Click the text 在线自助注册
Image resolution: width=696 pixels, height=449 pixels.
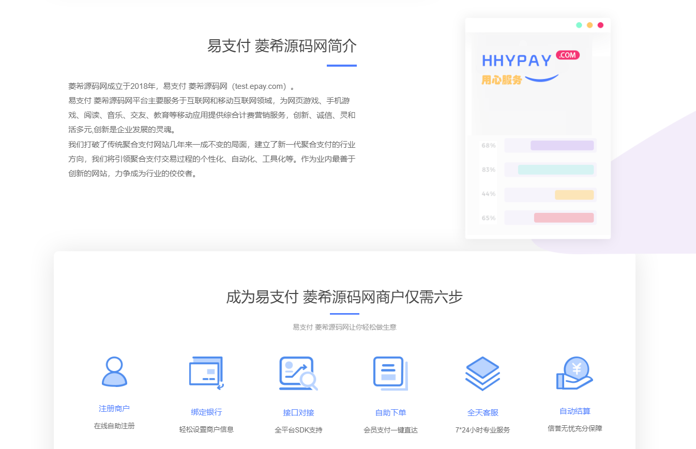pyautogui.click(x=114, y=426)
